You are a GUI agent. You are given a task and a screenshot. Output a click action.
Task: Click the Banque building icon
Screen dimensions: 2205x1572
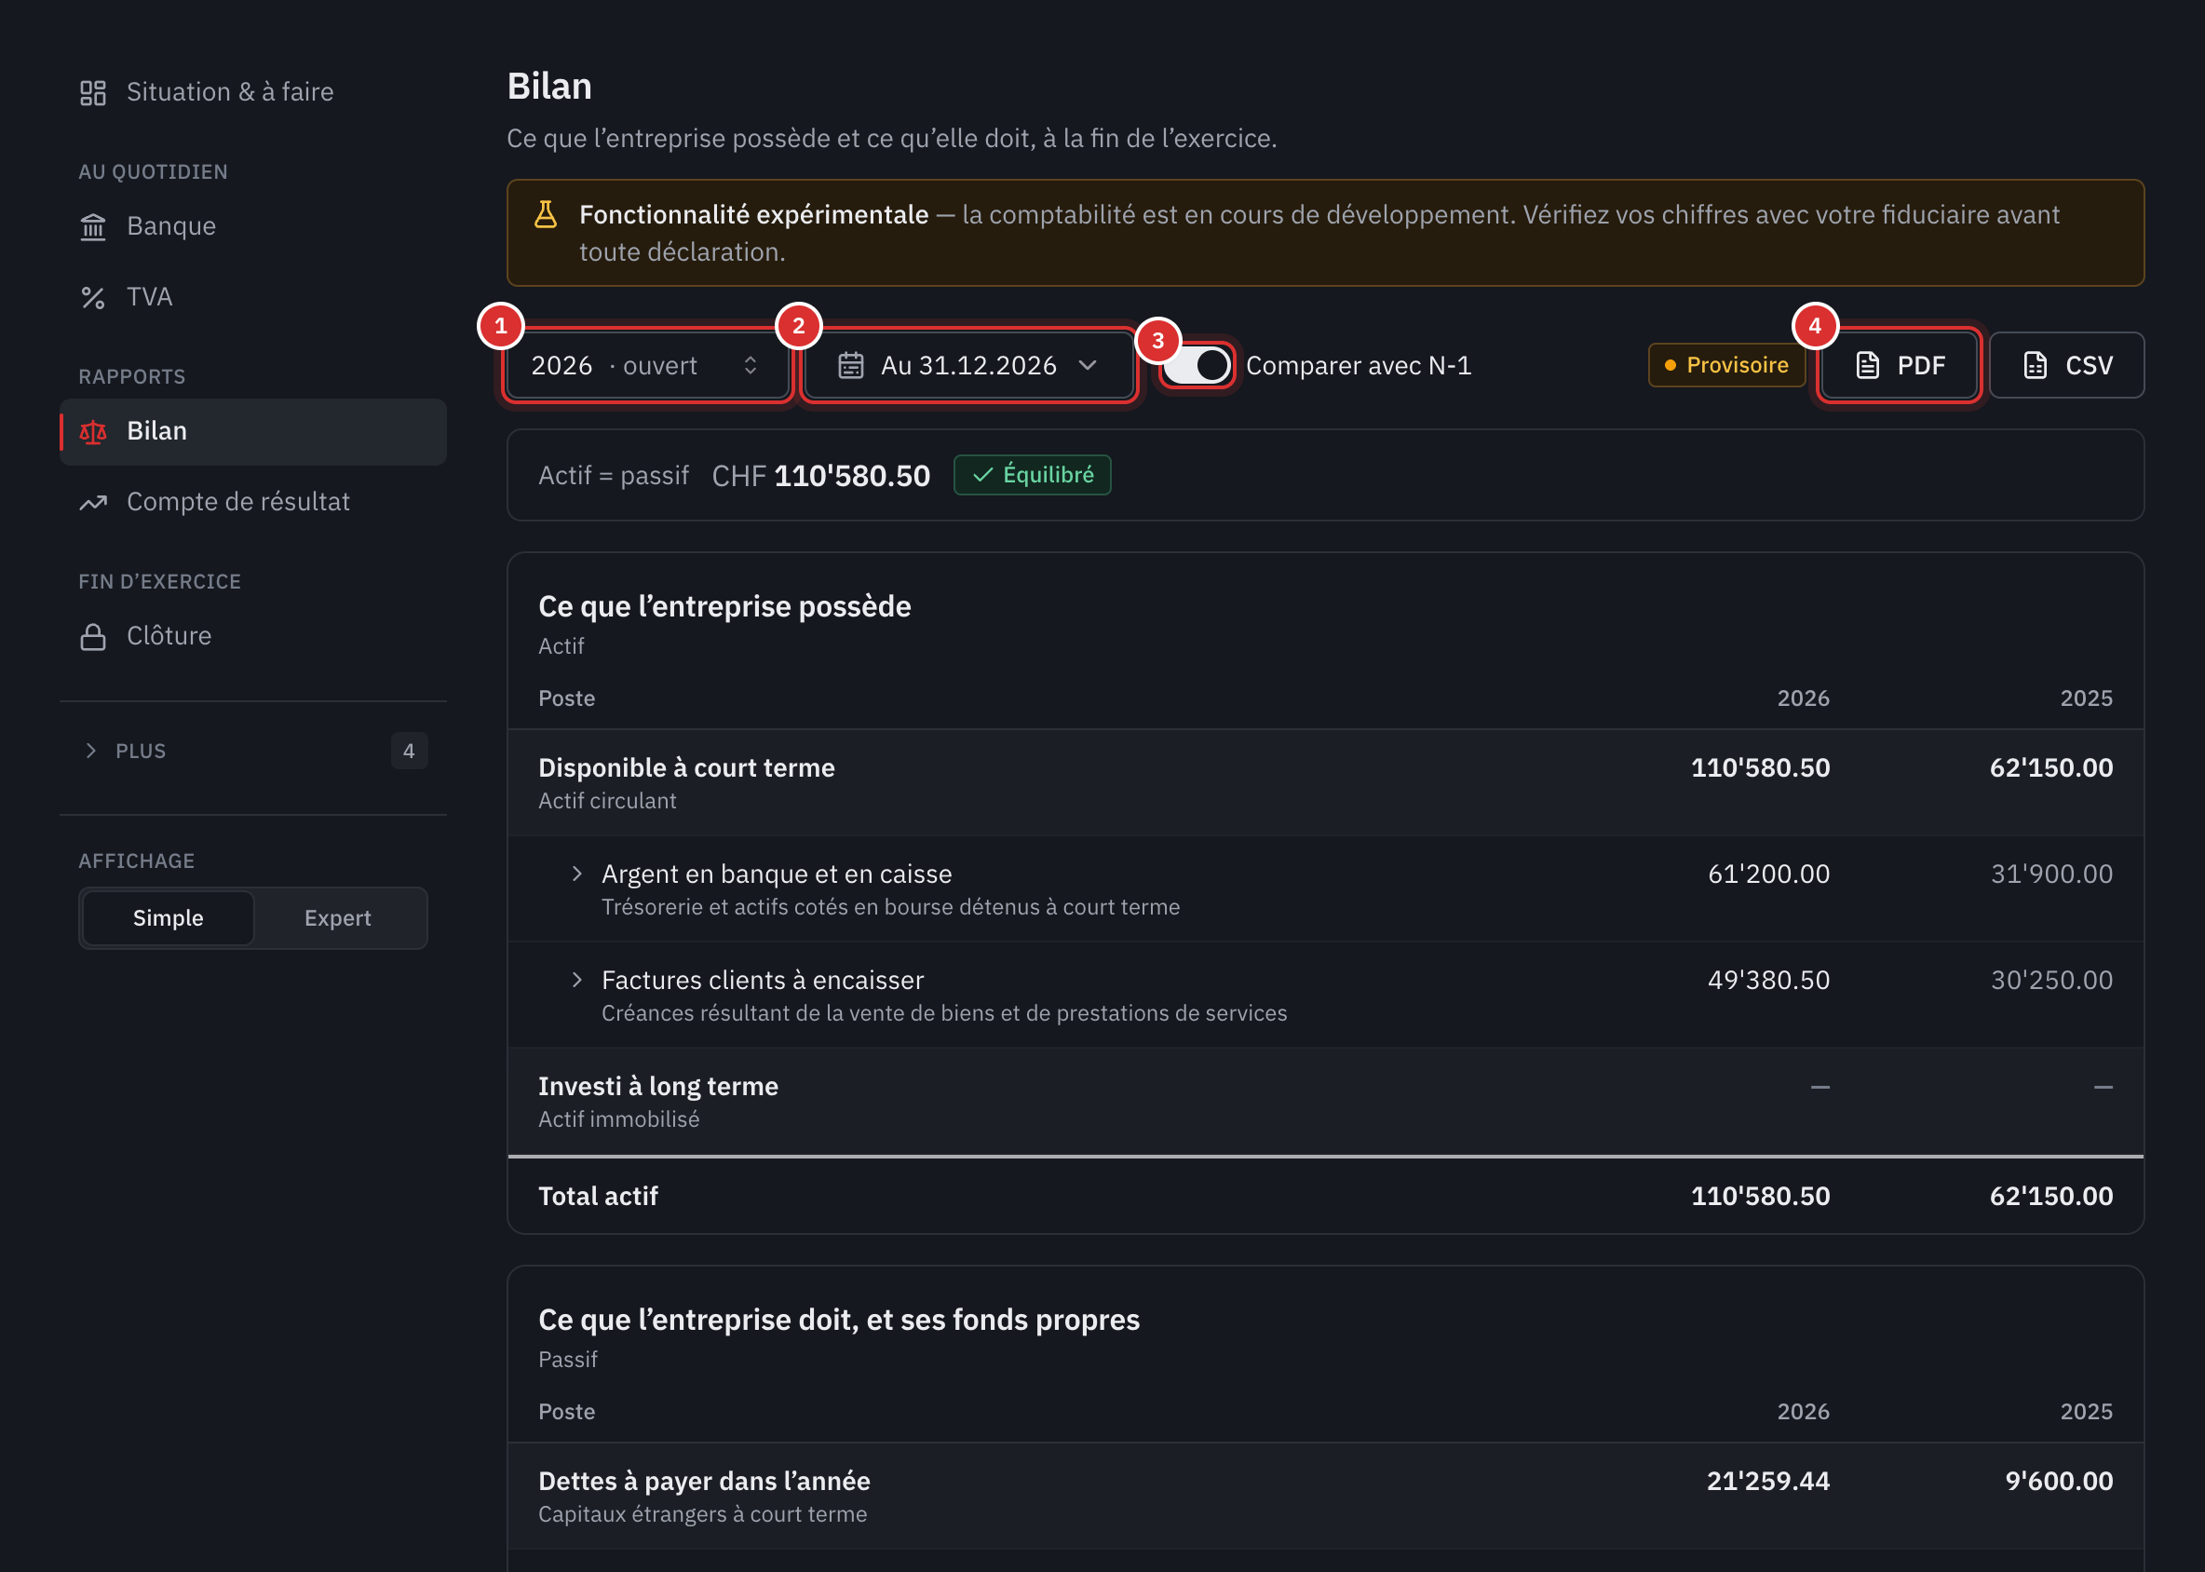pos(93,226)
